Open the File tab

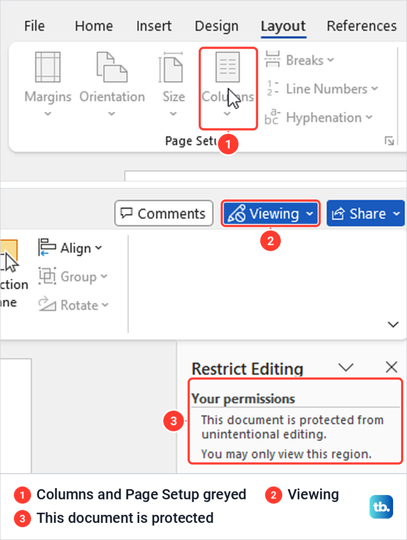click(x=34, y=26)
